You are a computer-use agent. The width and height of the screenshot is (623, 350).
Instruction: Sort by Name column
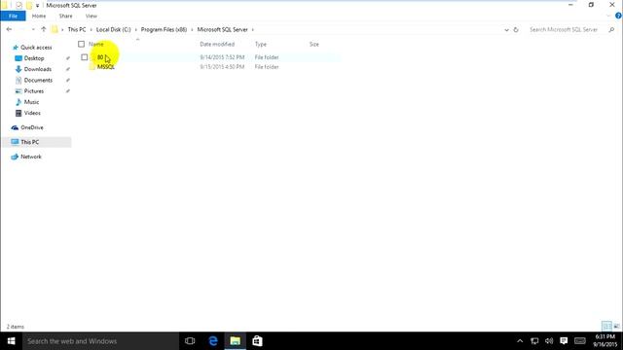tap(96, 44)
